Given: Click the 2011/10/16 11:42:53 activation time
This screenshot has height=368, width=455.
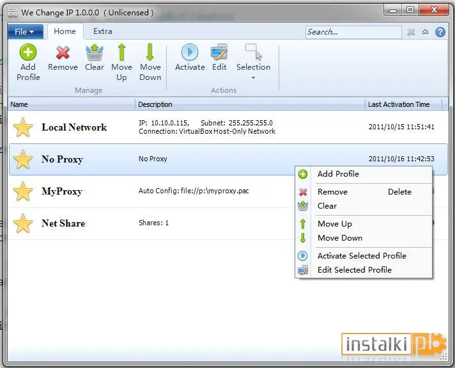Looking at the screenshot, I should [x=401, y=159].
